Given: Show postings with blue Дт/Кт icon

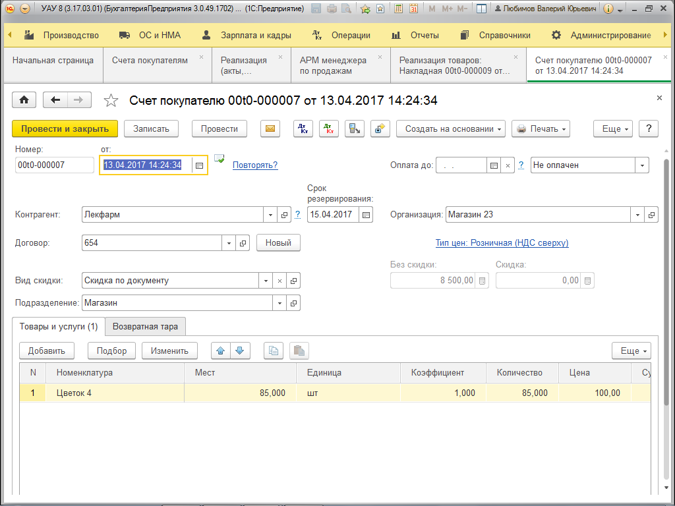Looking at the screenshot, I should point(303,128).
